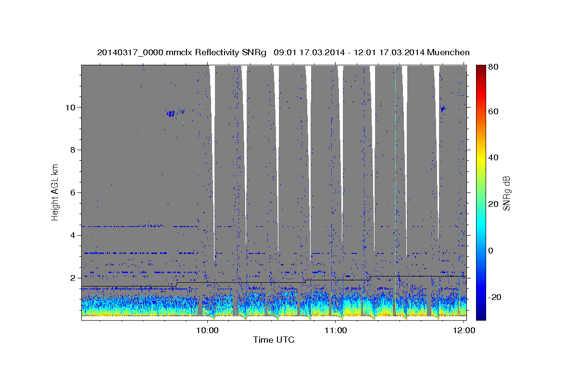Screen dimensions: 577x384
Task: Click the 11:00 time tick label
Action: (x=336, y=330)
